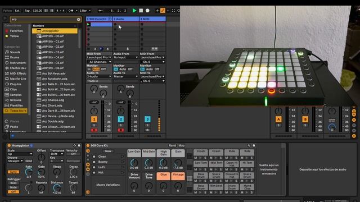Save 909 Core Kit preset via disk icon

pyautogui.click(x=254, y=145)
